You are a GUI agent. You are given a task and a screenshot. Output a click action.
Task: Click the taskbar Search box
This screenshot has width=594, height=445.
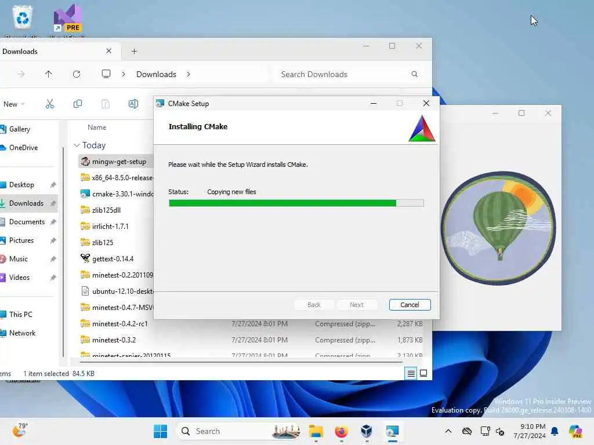click(240, 431)
